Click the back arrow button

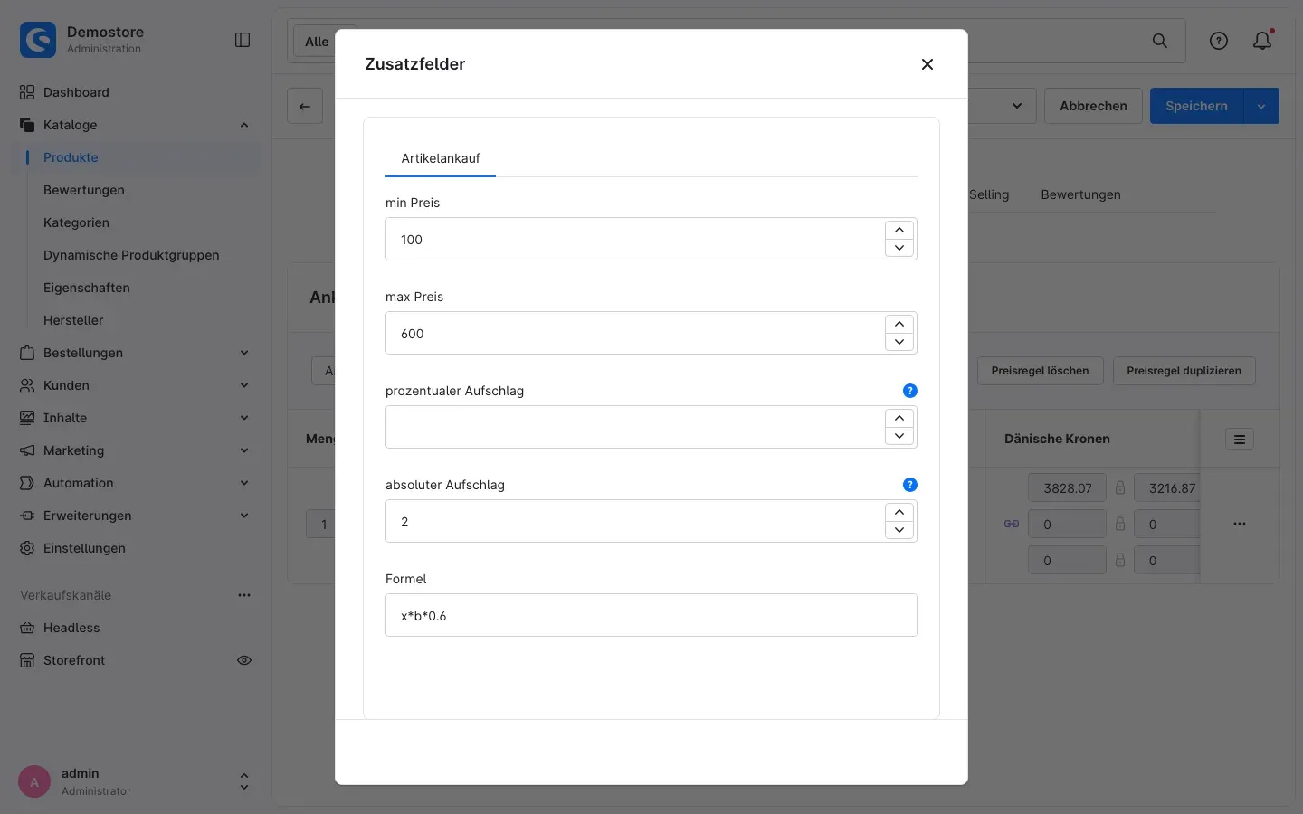(305, 106)
